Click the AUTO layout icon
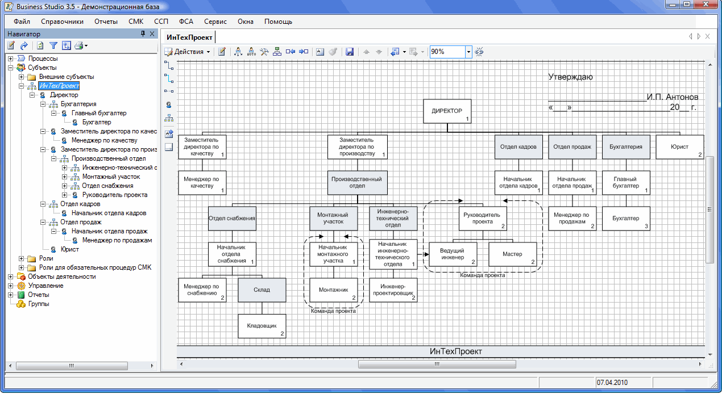Viewport: 722px width, 394px height. pos(251,52)
